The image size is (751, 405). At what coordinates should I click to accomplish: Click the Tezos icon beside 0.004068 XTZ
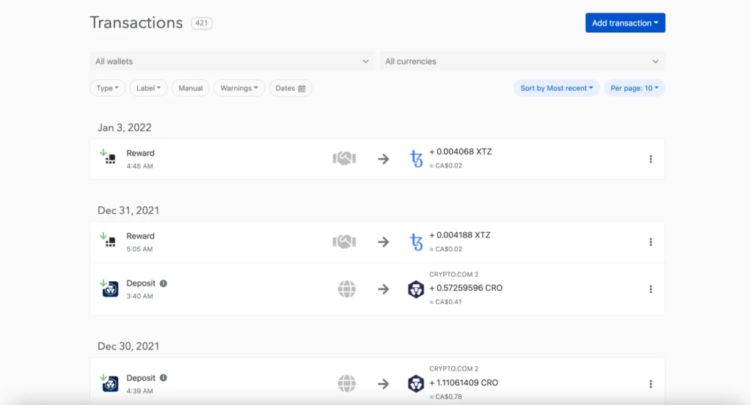coord(417,159)
